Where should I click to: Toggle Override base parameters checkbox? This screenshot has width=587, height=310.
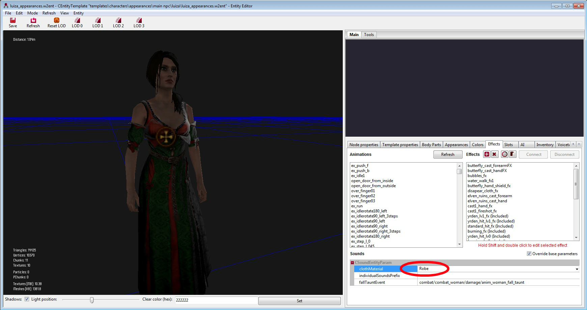coord(529,254)
